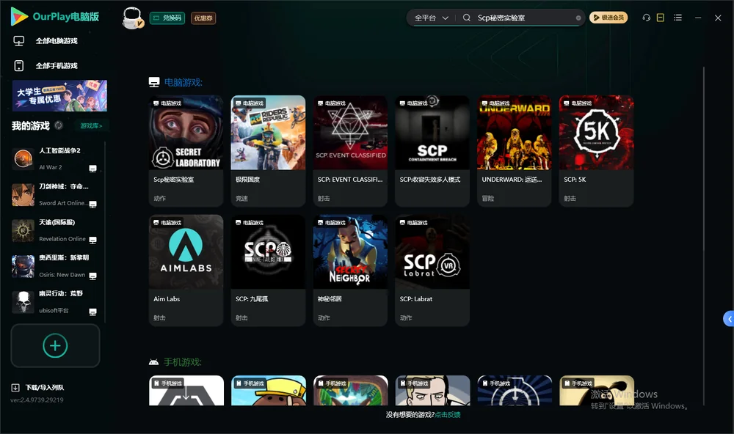
Task: Click the search magnifier icon
Action: [467, 18]
